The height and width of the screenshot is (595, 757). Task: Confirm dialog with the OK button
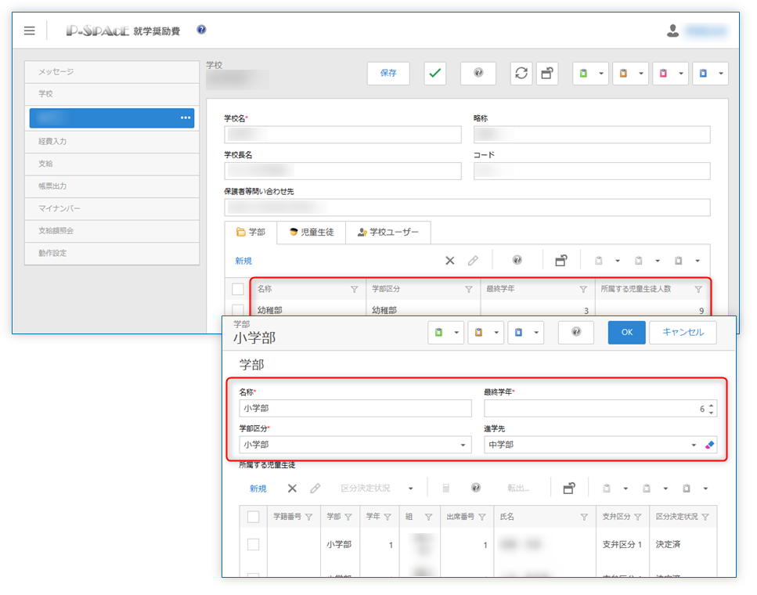point(626,332)
